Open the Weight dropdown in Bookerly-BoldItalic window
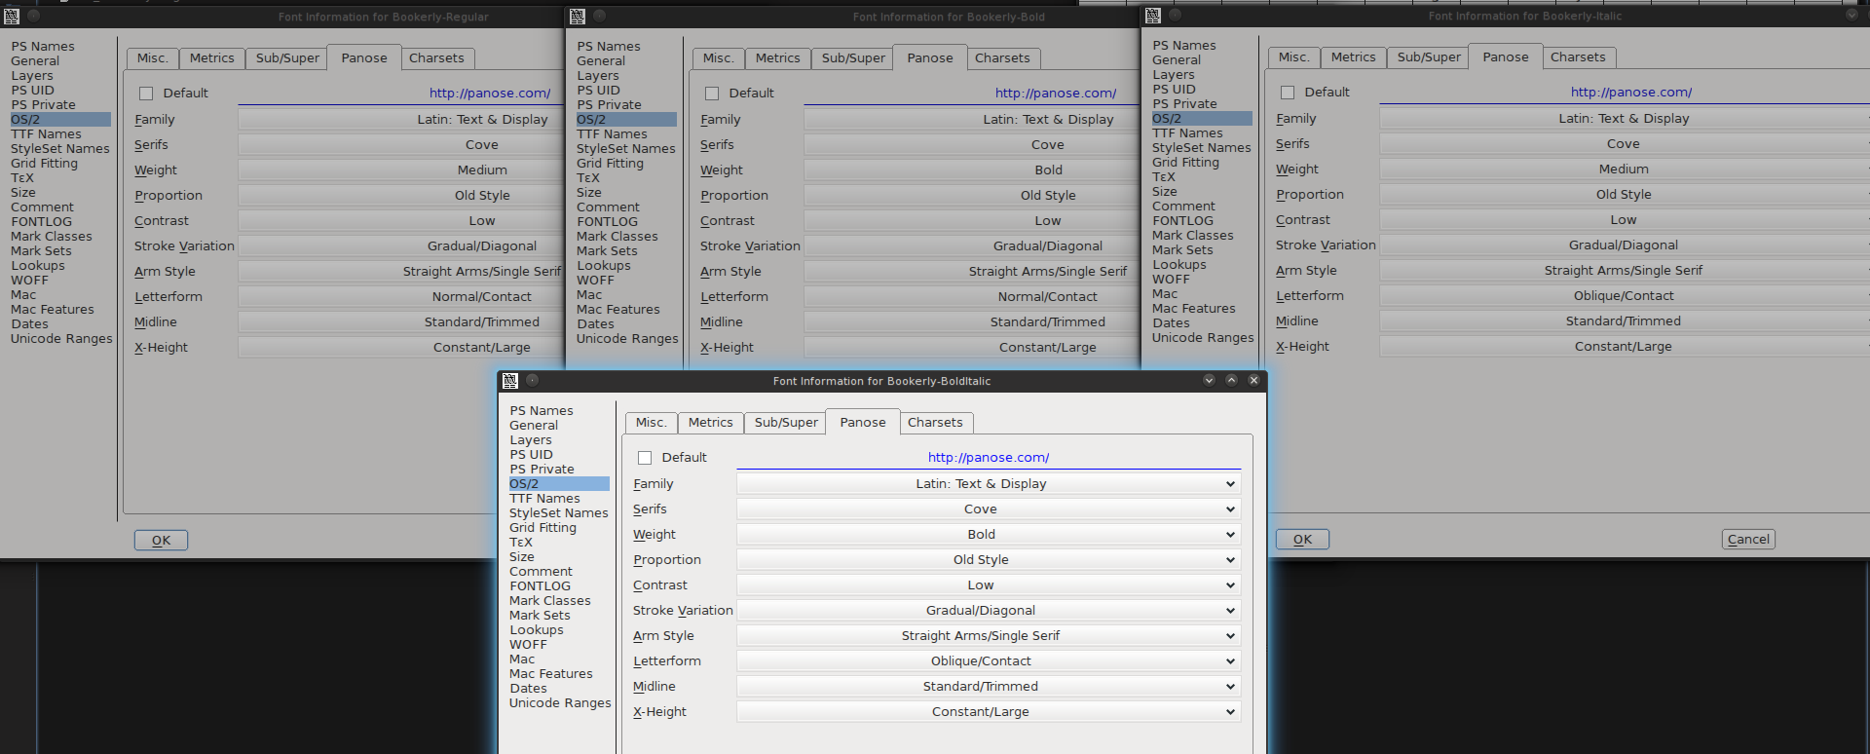This screenshot has width=1870, height=754. (x=988, y=535)
